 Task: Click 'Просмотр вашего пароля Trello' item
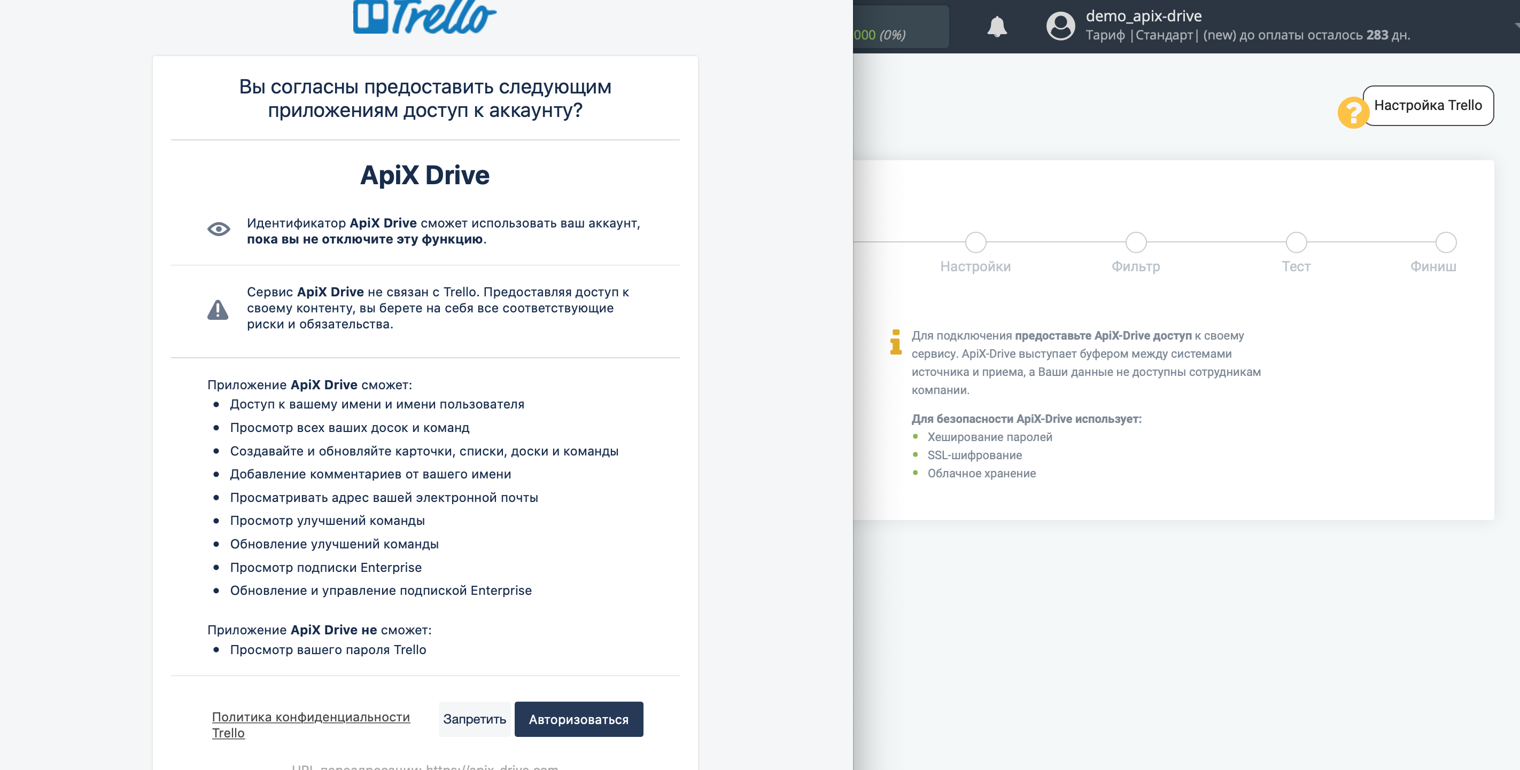(x=328, y=650)
